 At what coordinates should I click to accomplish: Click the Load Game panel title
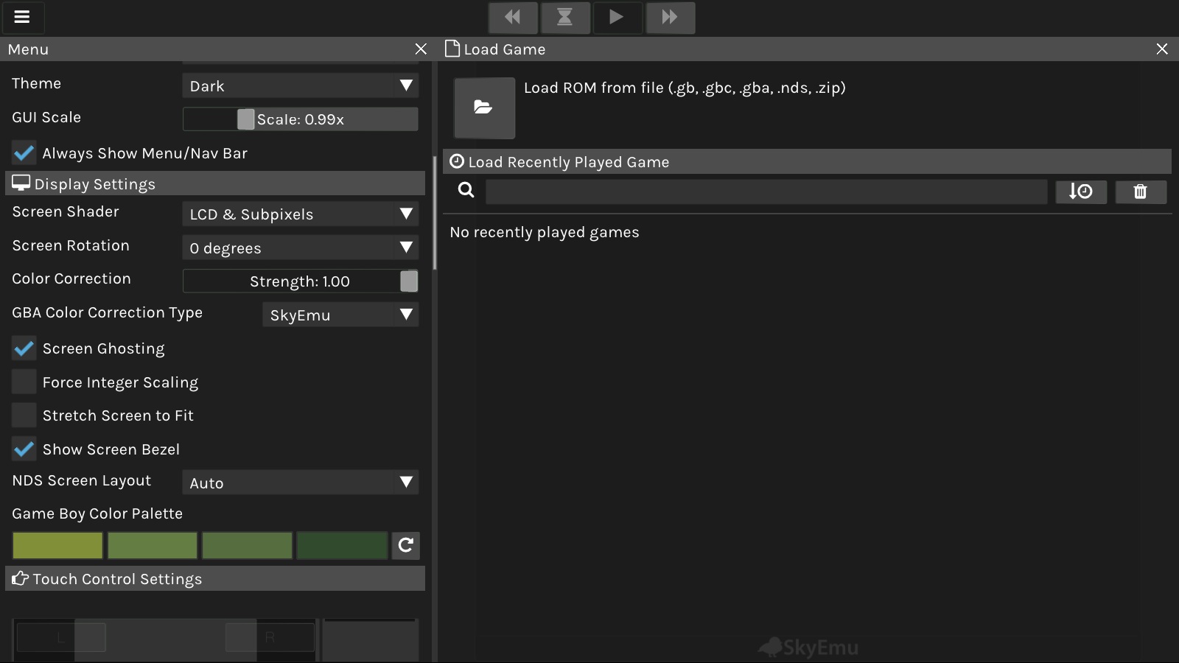tap(504, 49)
